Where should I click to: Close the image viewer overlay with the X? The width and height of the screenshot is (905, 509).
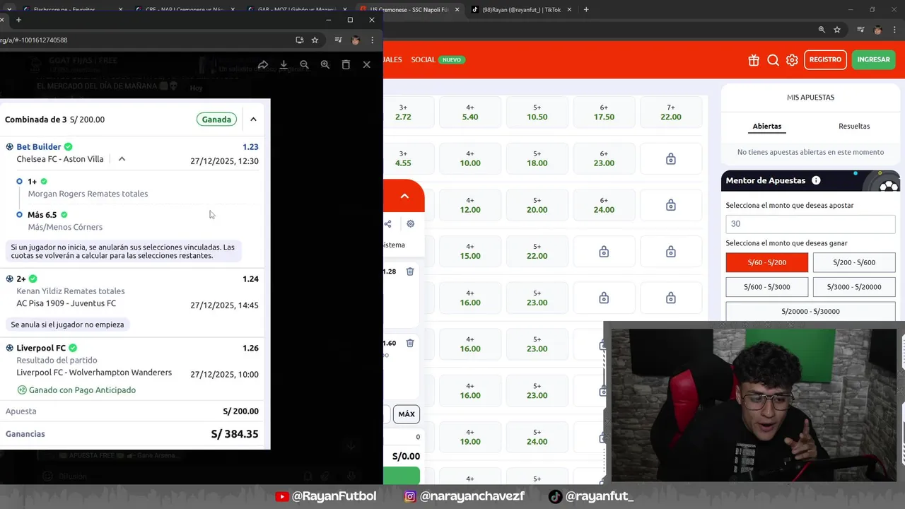click(366, 64)
